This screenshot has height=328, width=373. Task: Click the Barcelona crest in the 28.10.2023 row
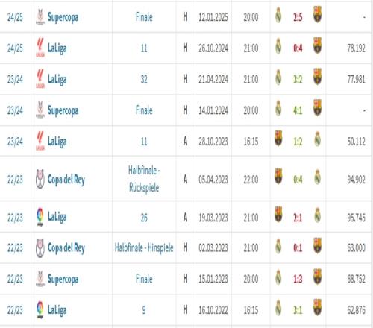point(278,138)
